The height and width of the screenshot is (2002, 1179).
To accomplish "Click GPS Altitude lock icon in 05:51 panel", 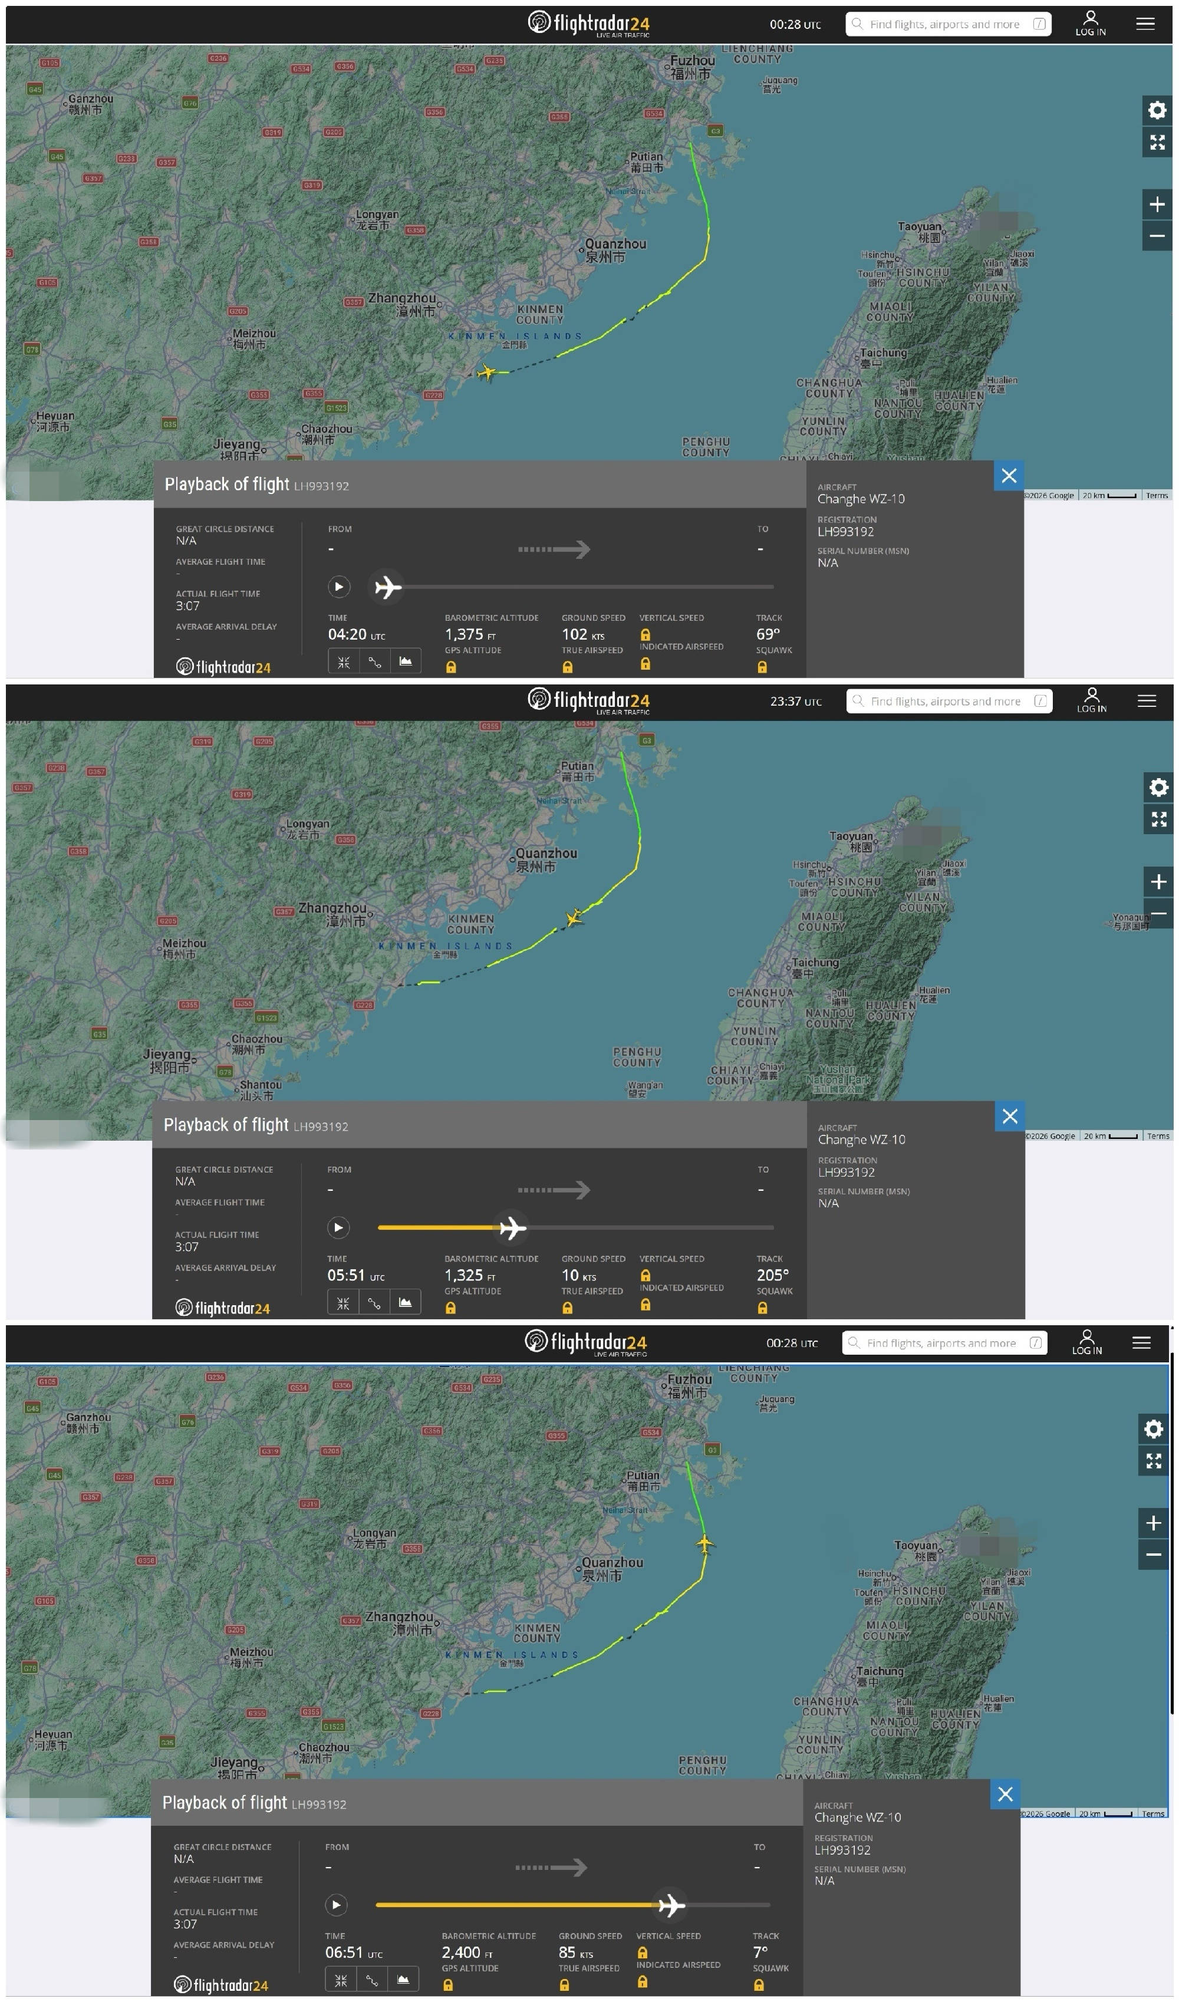I will [450, 1309].
